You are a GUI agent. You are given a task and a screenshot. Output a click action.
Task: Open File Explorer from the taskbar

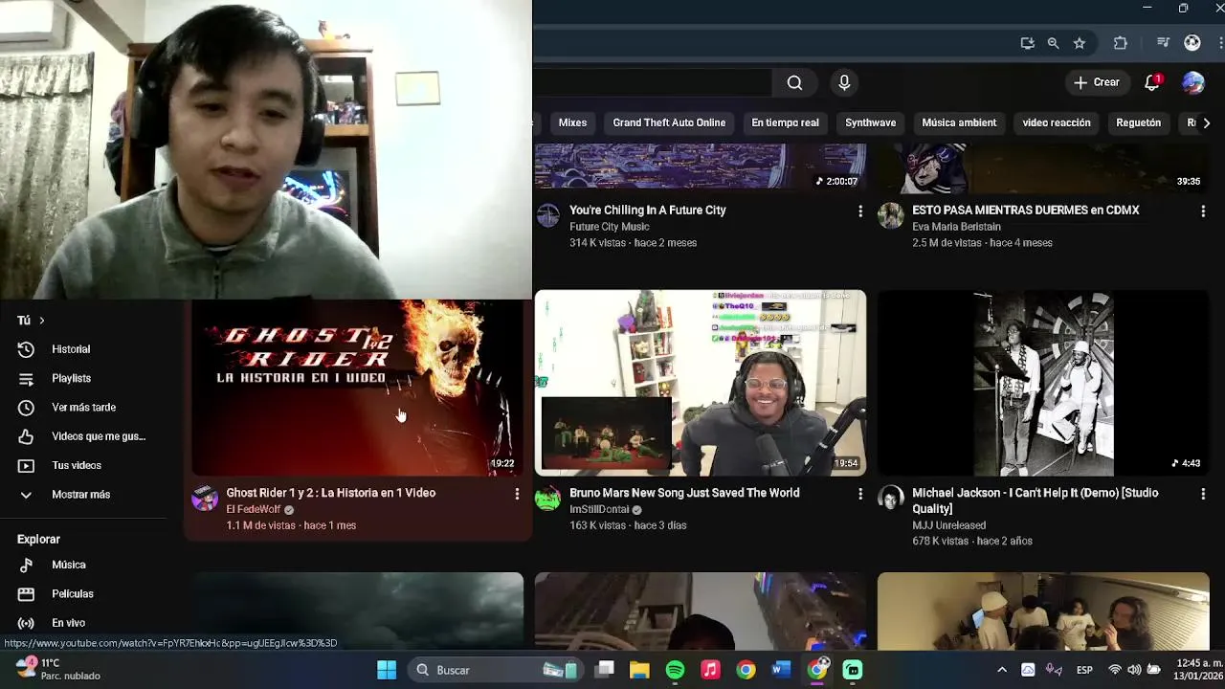[639, 670]
